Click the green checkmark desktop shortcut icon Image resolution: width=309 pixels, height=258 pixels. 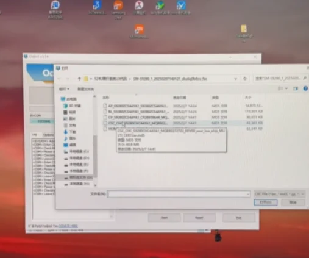click(160, 5)
